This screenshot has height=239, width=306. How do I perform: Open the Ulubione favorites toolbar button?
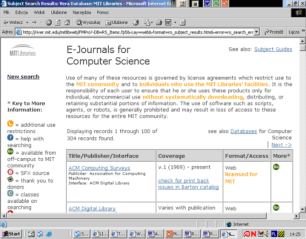point(116,22)
